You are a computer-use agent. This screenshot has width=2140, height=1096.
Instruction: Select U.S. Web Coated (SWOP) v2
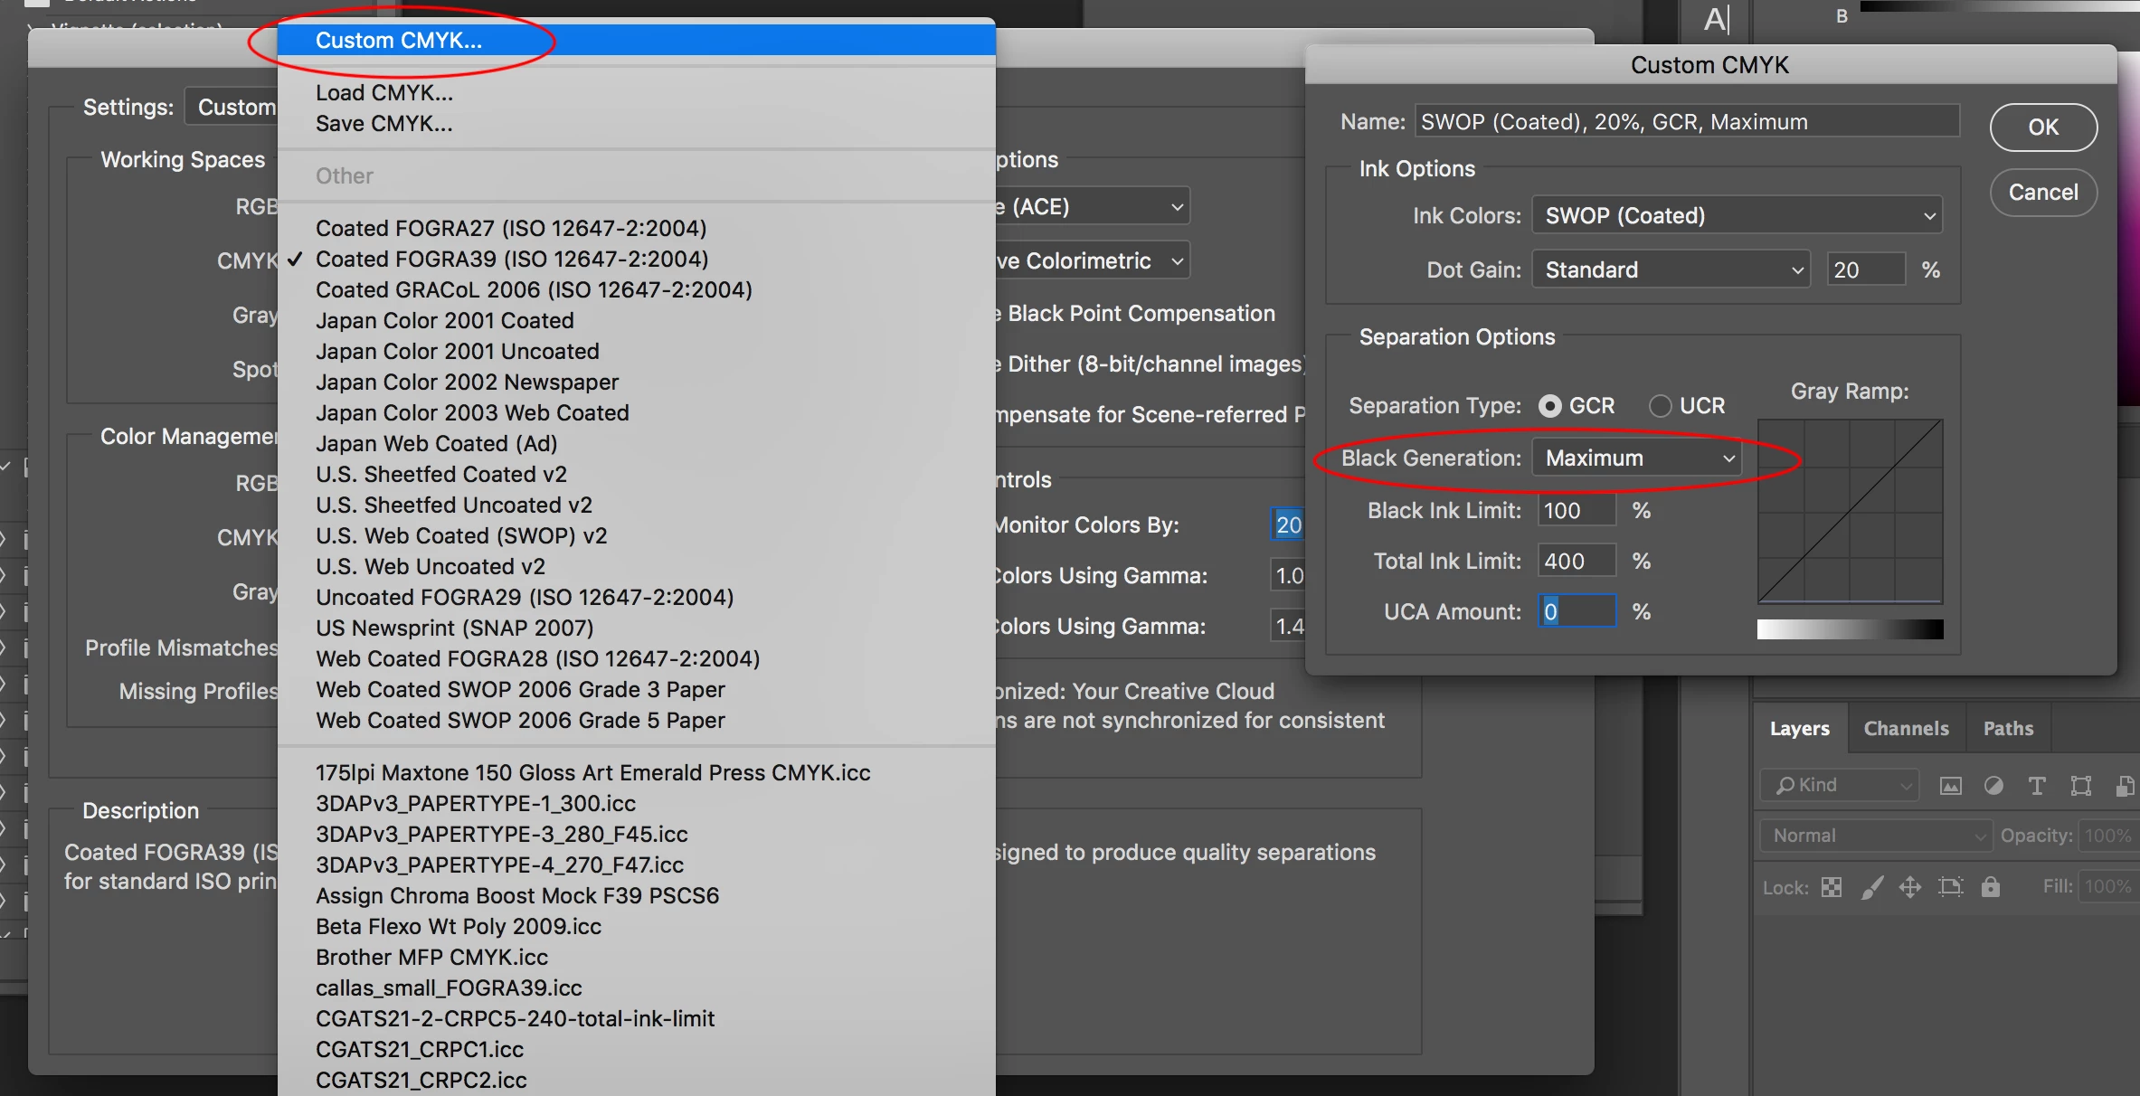point(461,536)
